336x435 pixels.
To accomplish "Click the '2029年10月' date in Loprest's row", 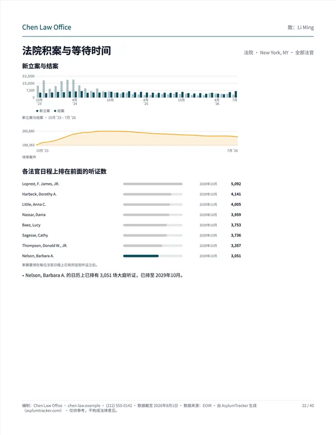I will pyautogui.click(x=208, y=184).
